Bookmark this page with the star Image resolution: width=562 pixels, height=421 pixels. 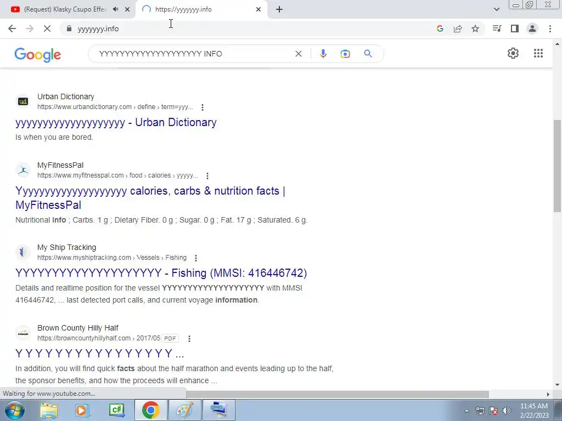tap(475, 29)
